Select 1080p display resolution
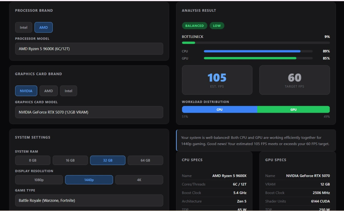Screen dimensions: 344x211 39,180
